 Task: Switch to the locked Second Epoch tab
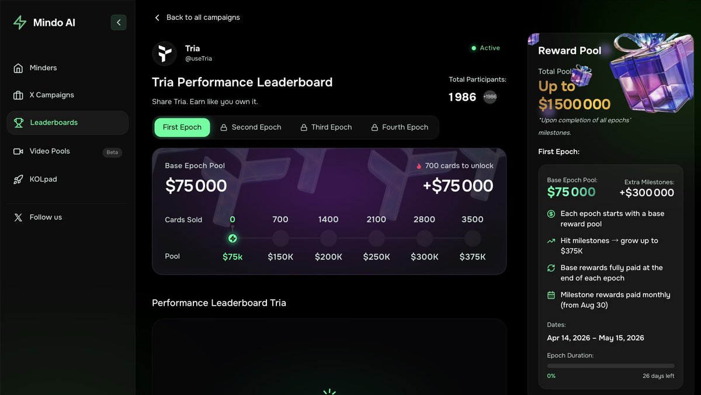coord(251,127)
